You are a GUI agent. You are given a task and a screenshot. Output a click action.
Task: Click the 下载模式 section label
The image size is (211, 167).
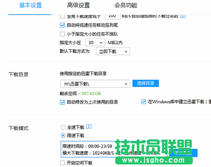[19, 128]
